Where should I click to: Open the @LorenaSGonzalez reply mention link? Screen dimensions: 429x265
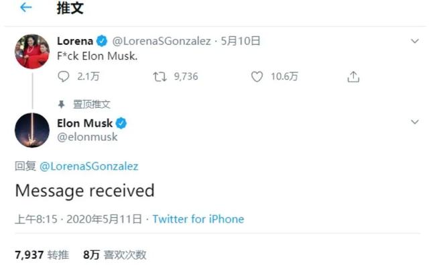(89, 166)
